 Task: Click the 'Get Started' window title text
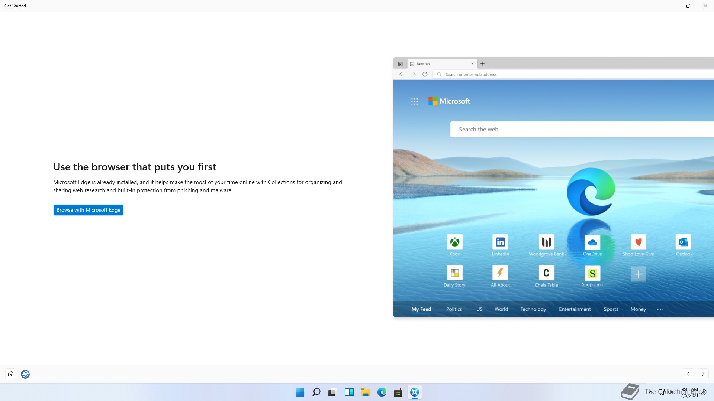(15, 6)
